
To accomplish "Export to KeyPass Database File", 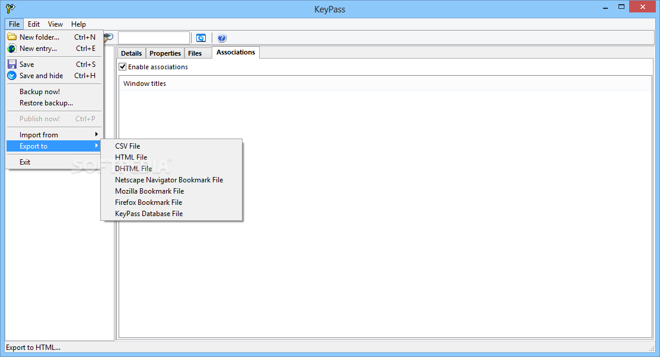I will [172, 214].
